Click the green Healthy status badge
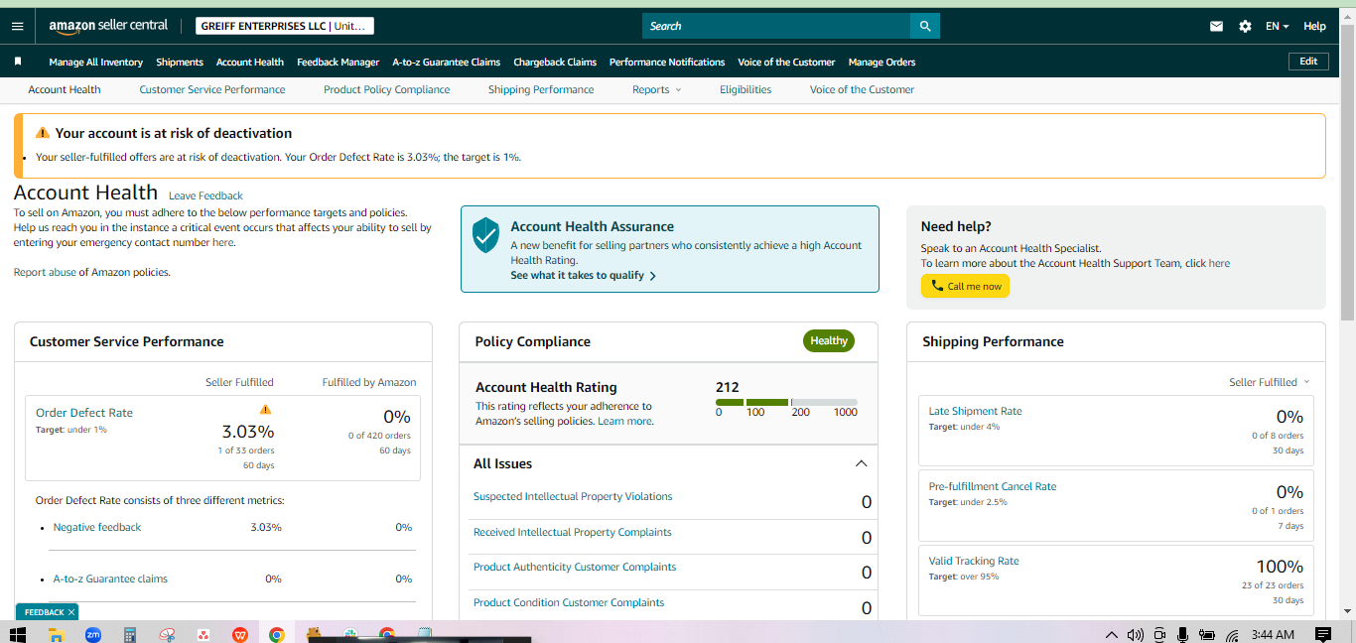1356x643 pixels. 829,341
